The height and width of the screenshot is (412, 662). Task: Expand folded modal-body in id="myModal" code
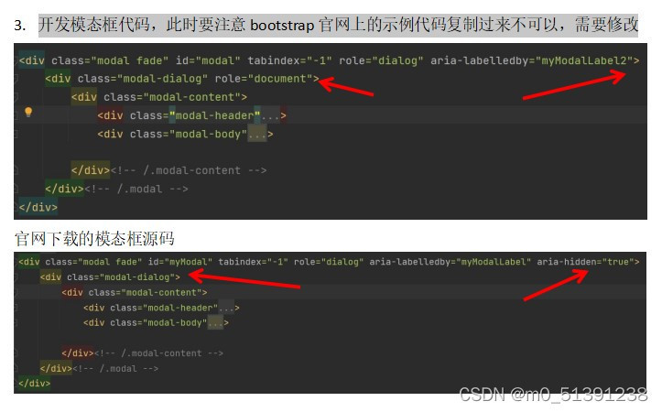[x=215, y=323]
